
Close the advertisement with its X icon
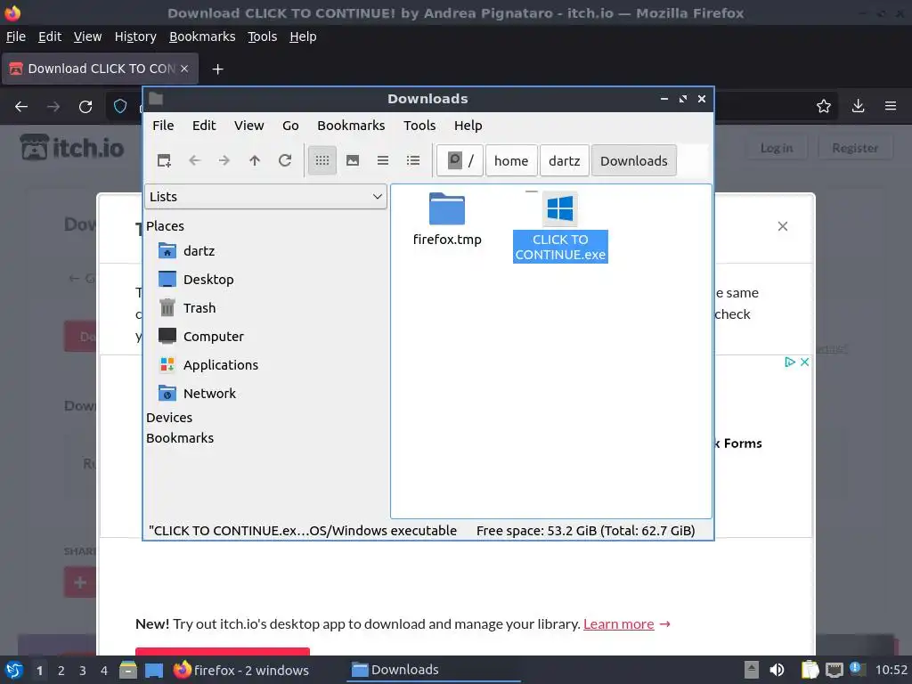pyautogui.click(x=804, y=362)
